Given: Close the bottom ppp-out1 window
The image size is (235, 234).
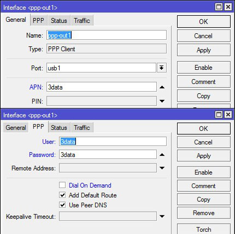Looking at the screenshot, I should 228,115.
